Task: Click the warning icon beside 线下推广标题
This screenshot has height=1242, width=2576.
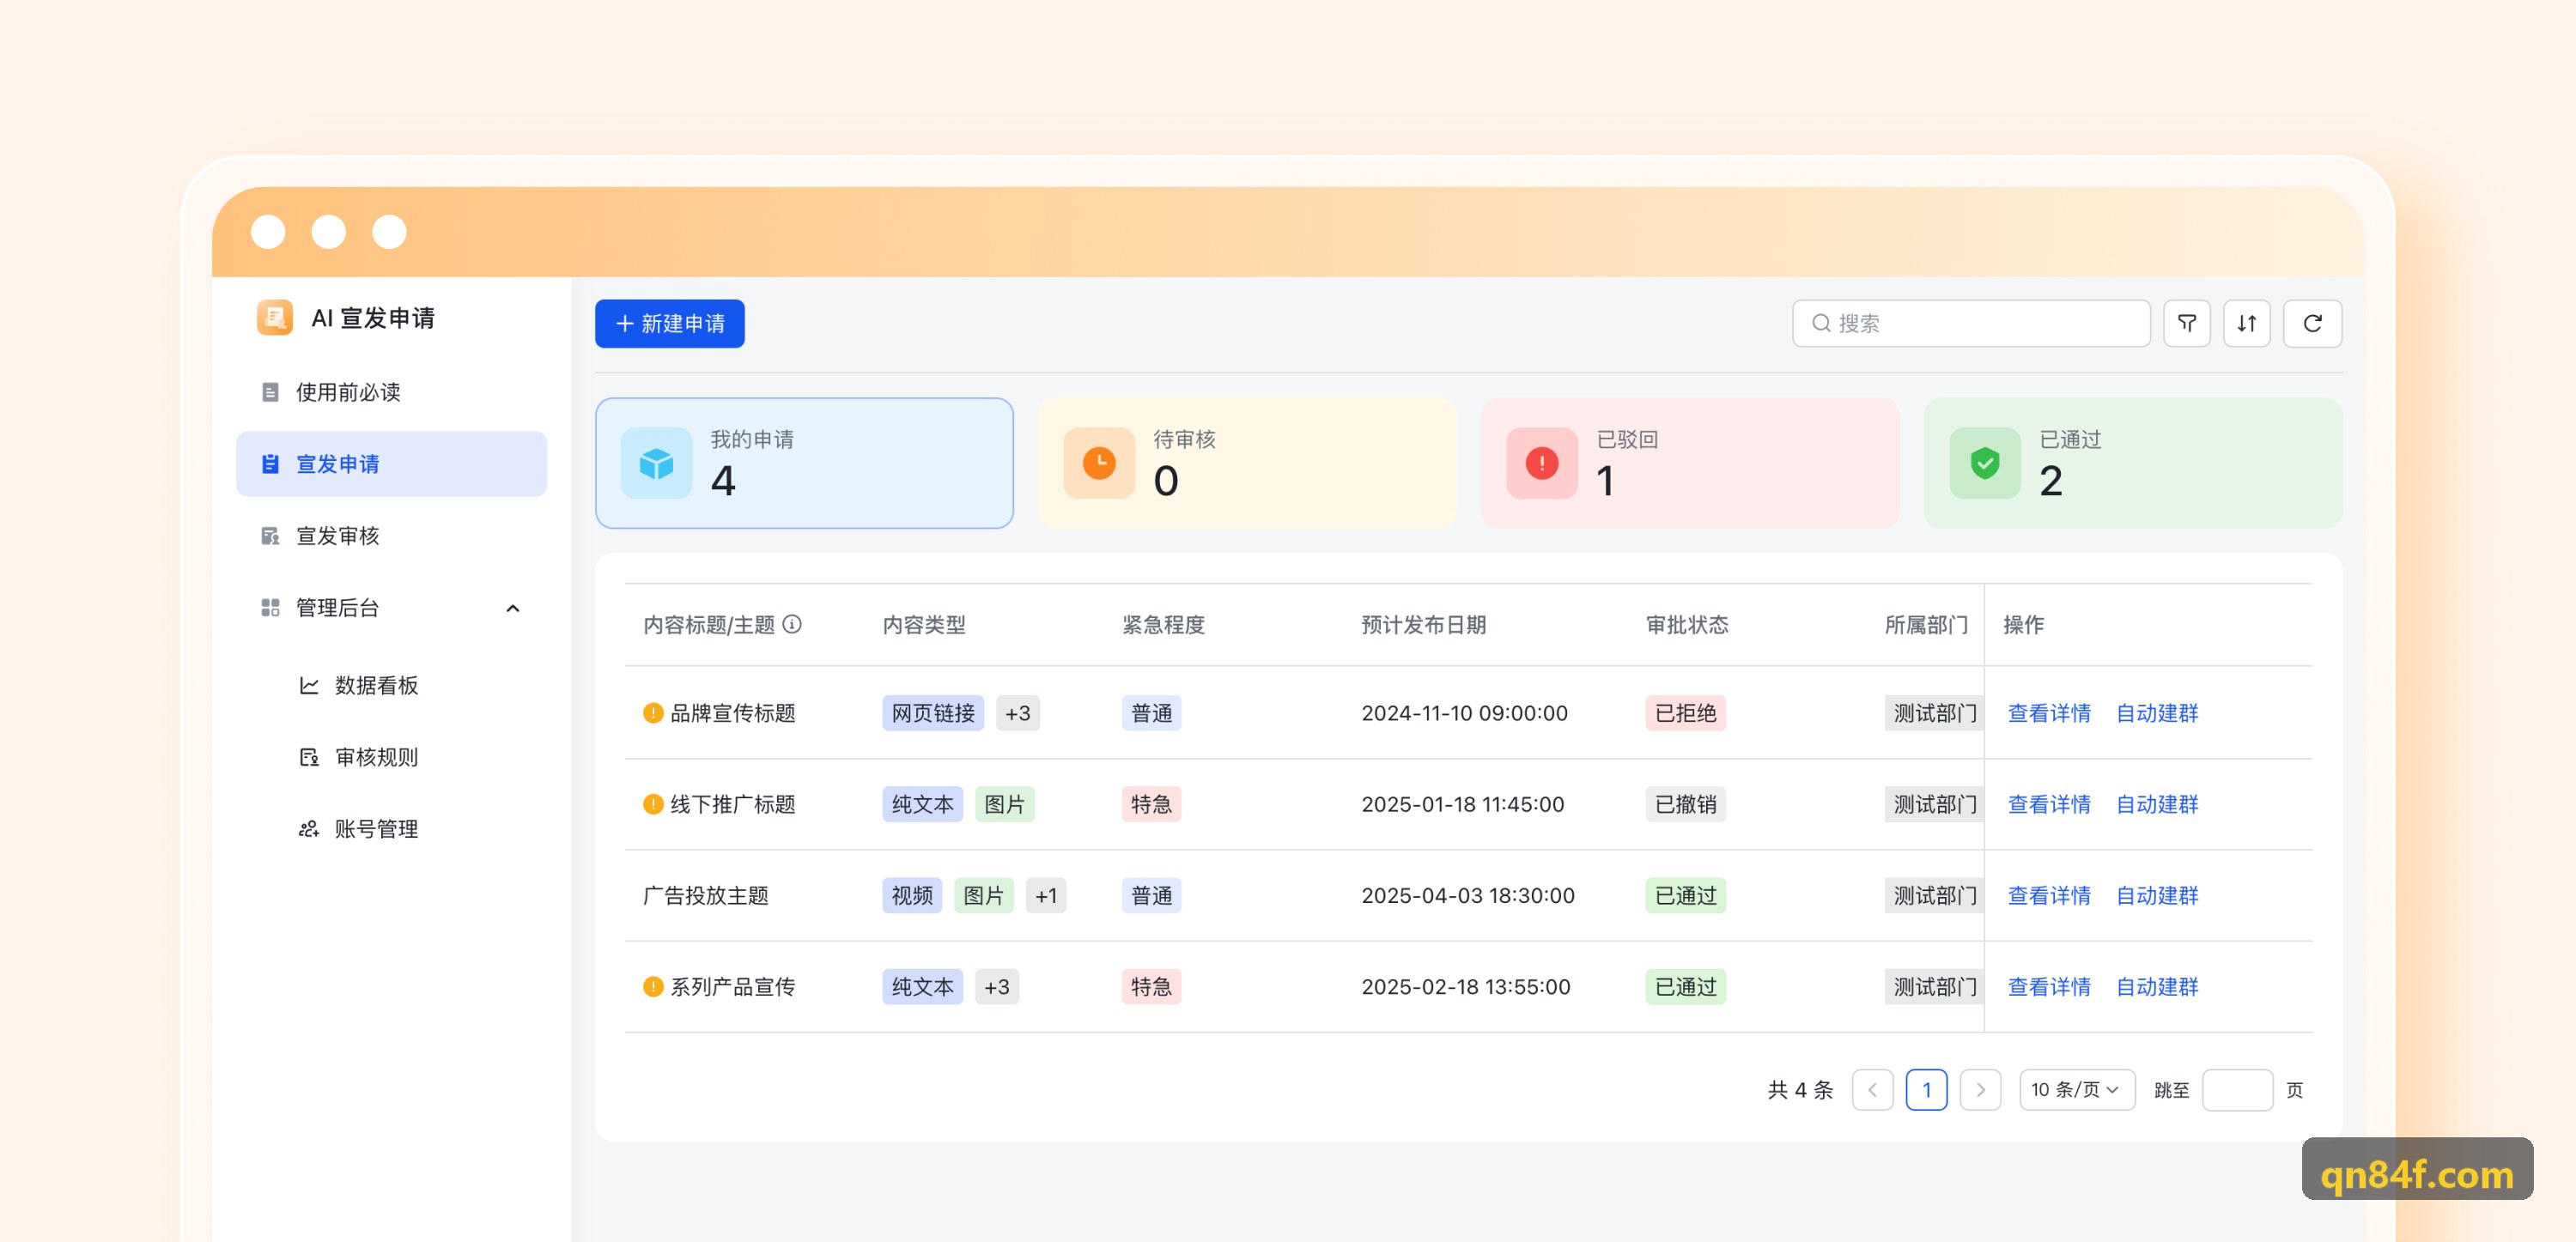Action: tap(653, 803)
